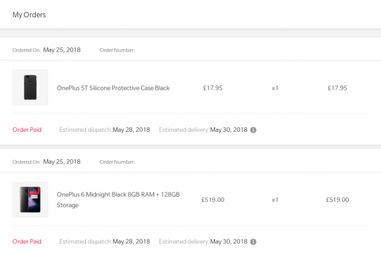The width and height of the screenshot is (381, 256).
Task: Open the OnePlus 6 Midnight Black thumbnail
Action: (30, 200)
